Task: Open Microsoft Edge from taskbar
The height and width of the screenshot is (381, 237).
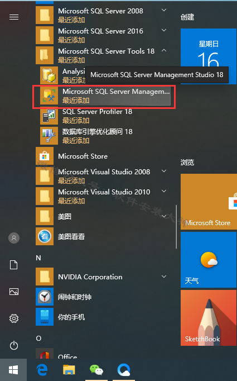Action: coord(42,370)
